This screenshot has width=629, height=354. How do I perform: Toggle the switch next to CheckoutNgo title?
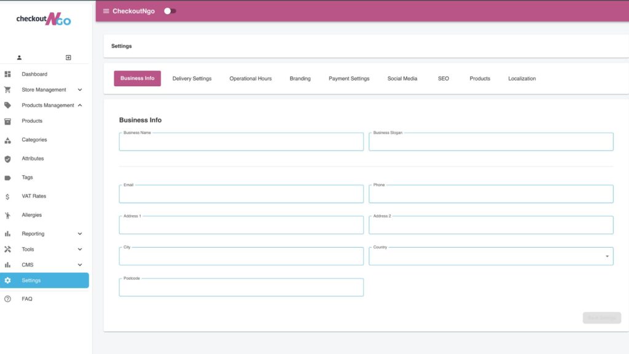pos(170,11)
